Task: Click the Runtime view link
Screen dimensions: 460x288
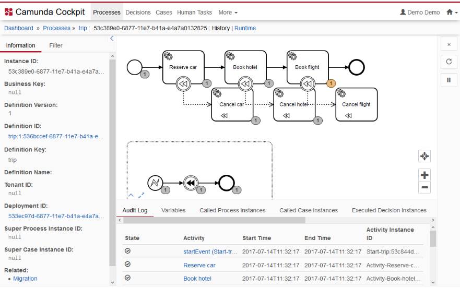Action: [245, 28]
